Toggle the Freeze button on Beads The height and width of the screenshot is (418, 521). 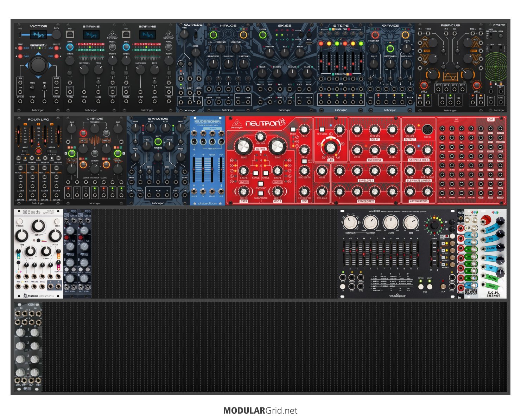pos(20,222)
